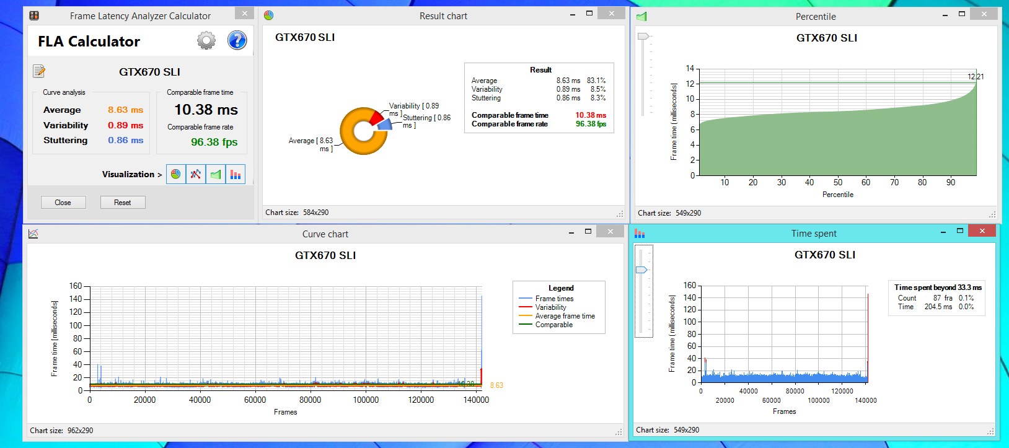Select the 96.38 fps value in FLA Calculator
Viewport: 1009px width, 448px height.
[x=214, y=142]
